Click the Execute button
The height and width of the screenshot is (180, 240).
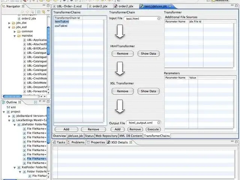point(153,129)
